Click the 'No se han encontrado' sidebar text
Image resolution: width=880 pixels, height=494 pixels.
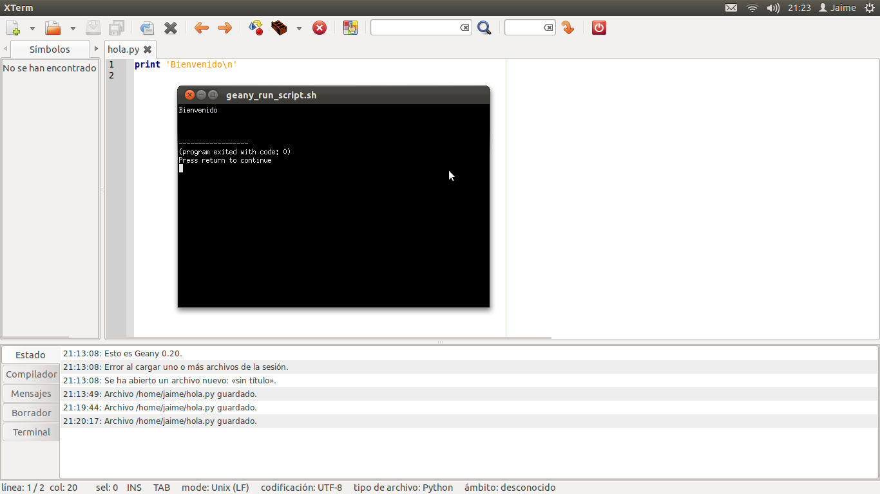(x=50, y=68)
